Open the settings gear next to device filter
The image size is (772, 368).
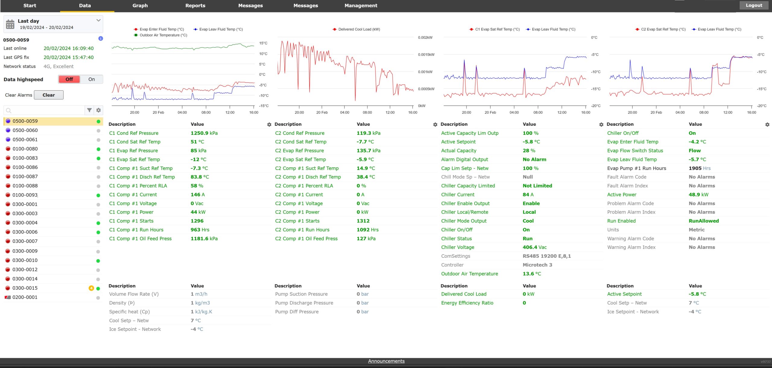99,110
